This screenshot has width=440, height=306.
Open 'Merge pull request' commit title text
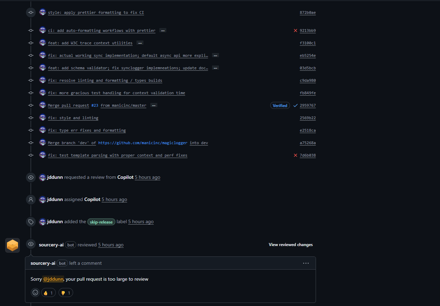(69, 105)
